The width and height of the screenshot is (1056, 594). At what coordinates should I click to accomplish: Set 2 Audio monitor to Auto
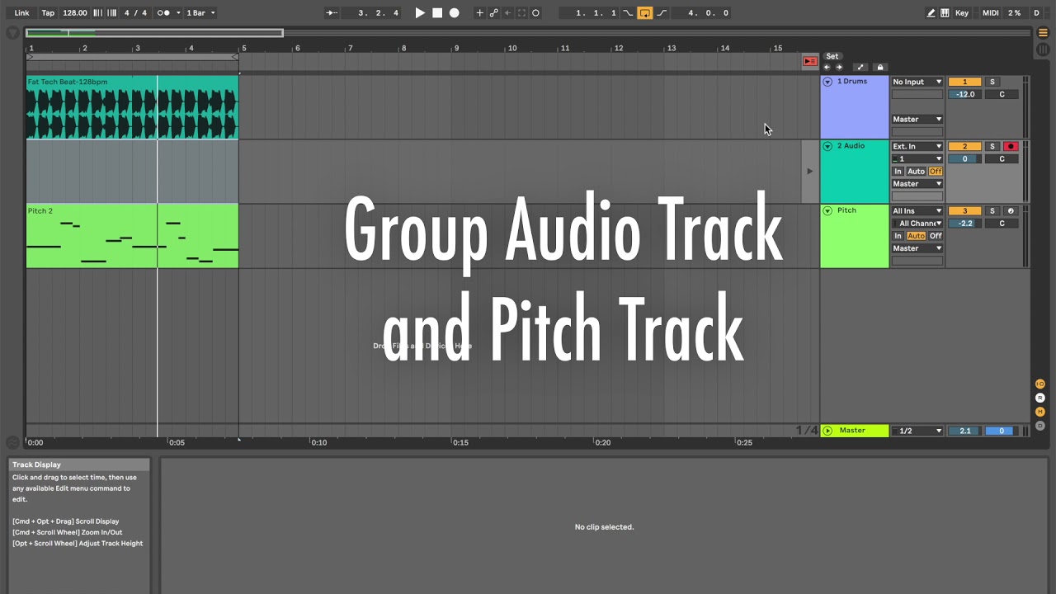pos(916,172)
